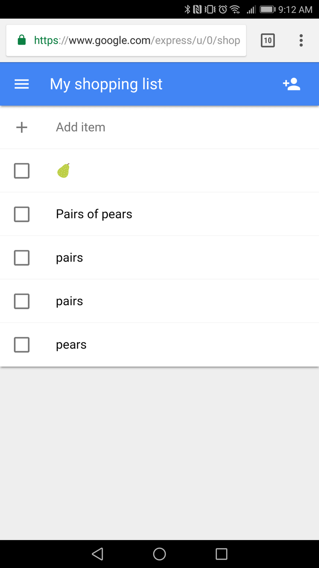The width and height of the screenshot is (319, 568).
Task: Tick the checkbox for pears
Action: coord(22,345)
